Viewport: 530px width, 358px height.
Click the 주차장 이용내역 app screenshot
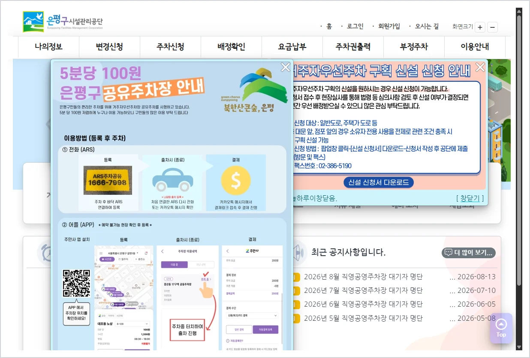(187, 298)
